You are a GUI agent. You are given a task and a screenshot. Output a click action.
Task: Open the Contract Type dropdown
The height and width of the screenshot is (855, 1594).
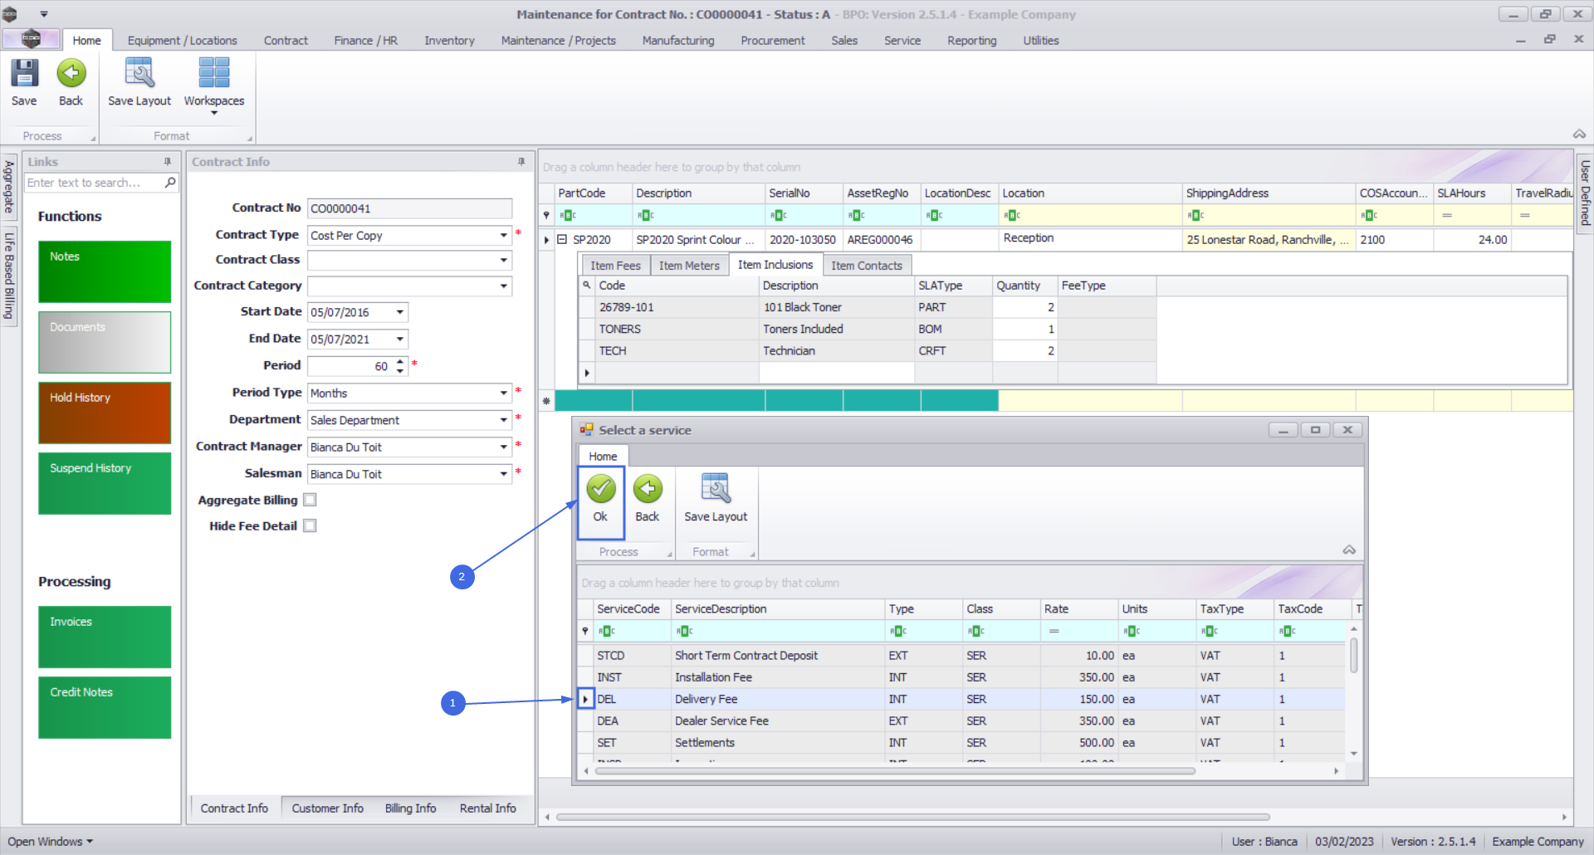tap(503, 236)
